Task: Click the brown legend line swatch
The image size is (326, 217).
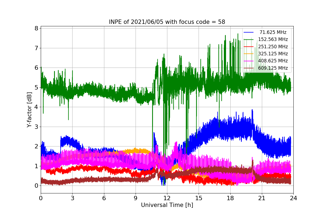Action: click(249, 68)
